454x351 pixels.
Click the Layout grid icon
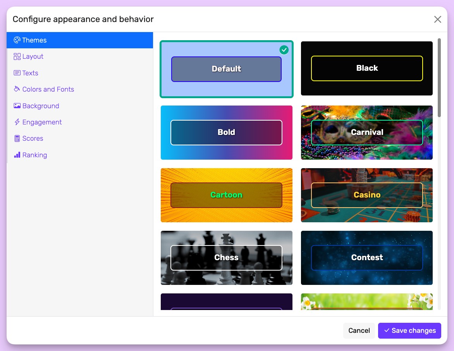pyautogui.click(x=17, y=56)
